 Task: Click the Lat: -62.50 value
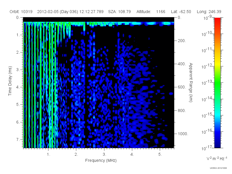point(181,12)
